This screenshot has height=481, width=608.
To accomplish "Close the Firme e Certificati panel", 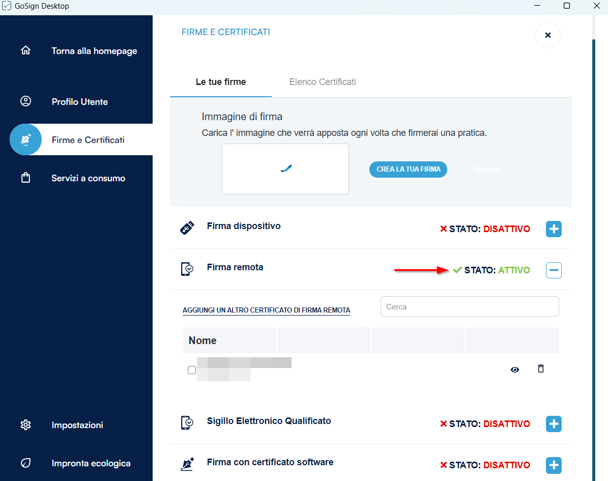I will [x=547, y=35].
